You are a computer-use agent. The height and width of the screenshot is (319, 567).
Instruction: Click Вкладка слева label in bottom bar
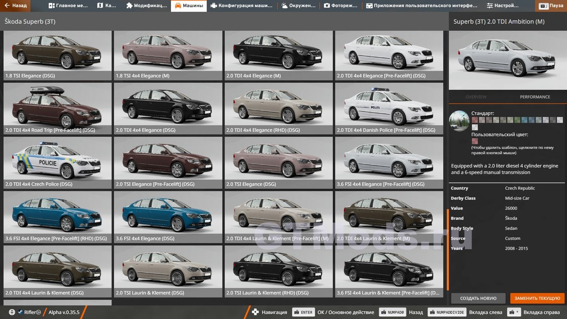[486, 312]
